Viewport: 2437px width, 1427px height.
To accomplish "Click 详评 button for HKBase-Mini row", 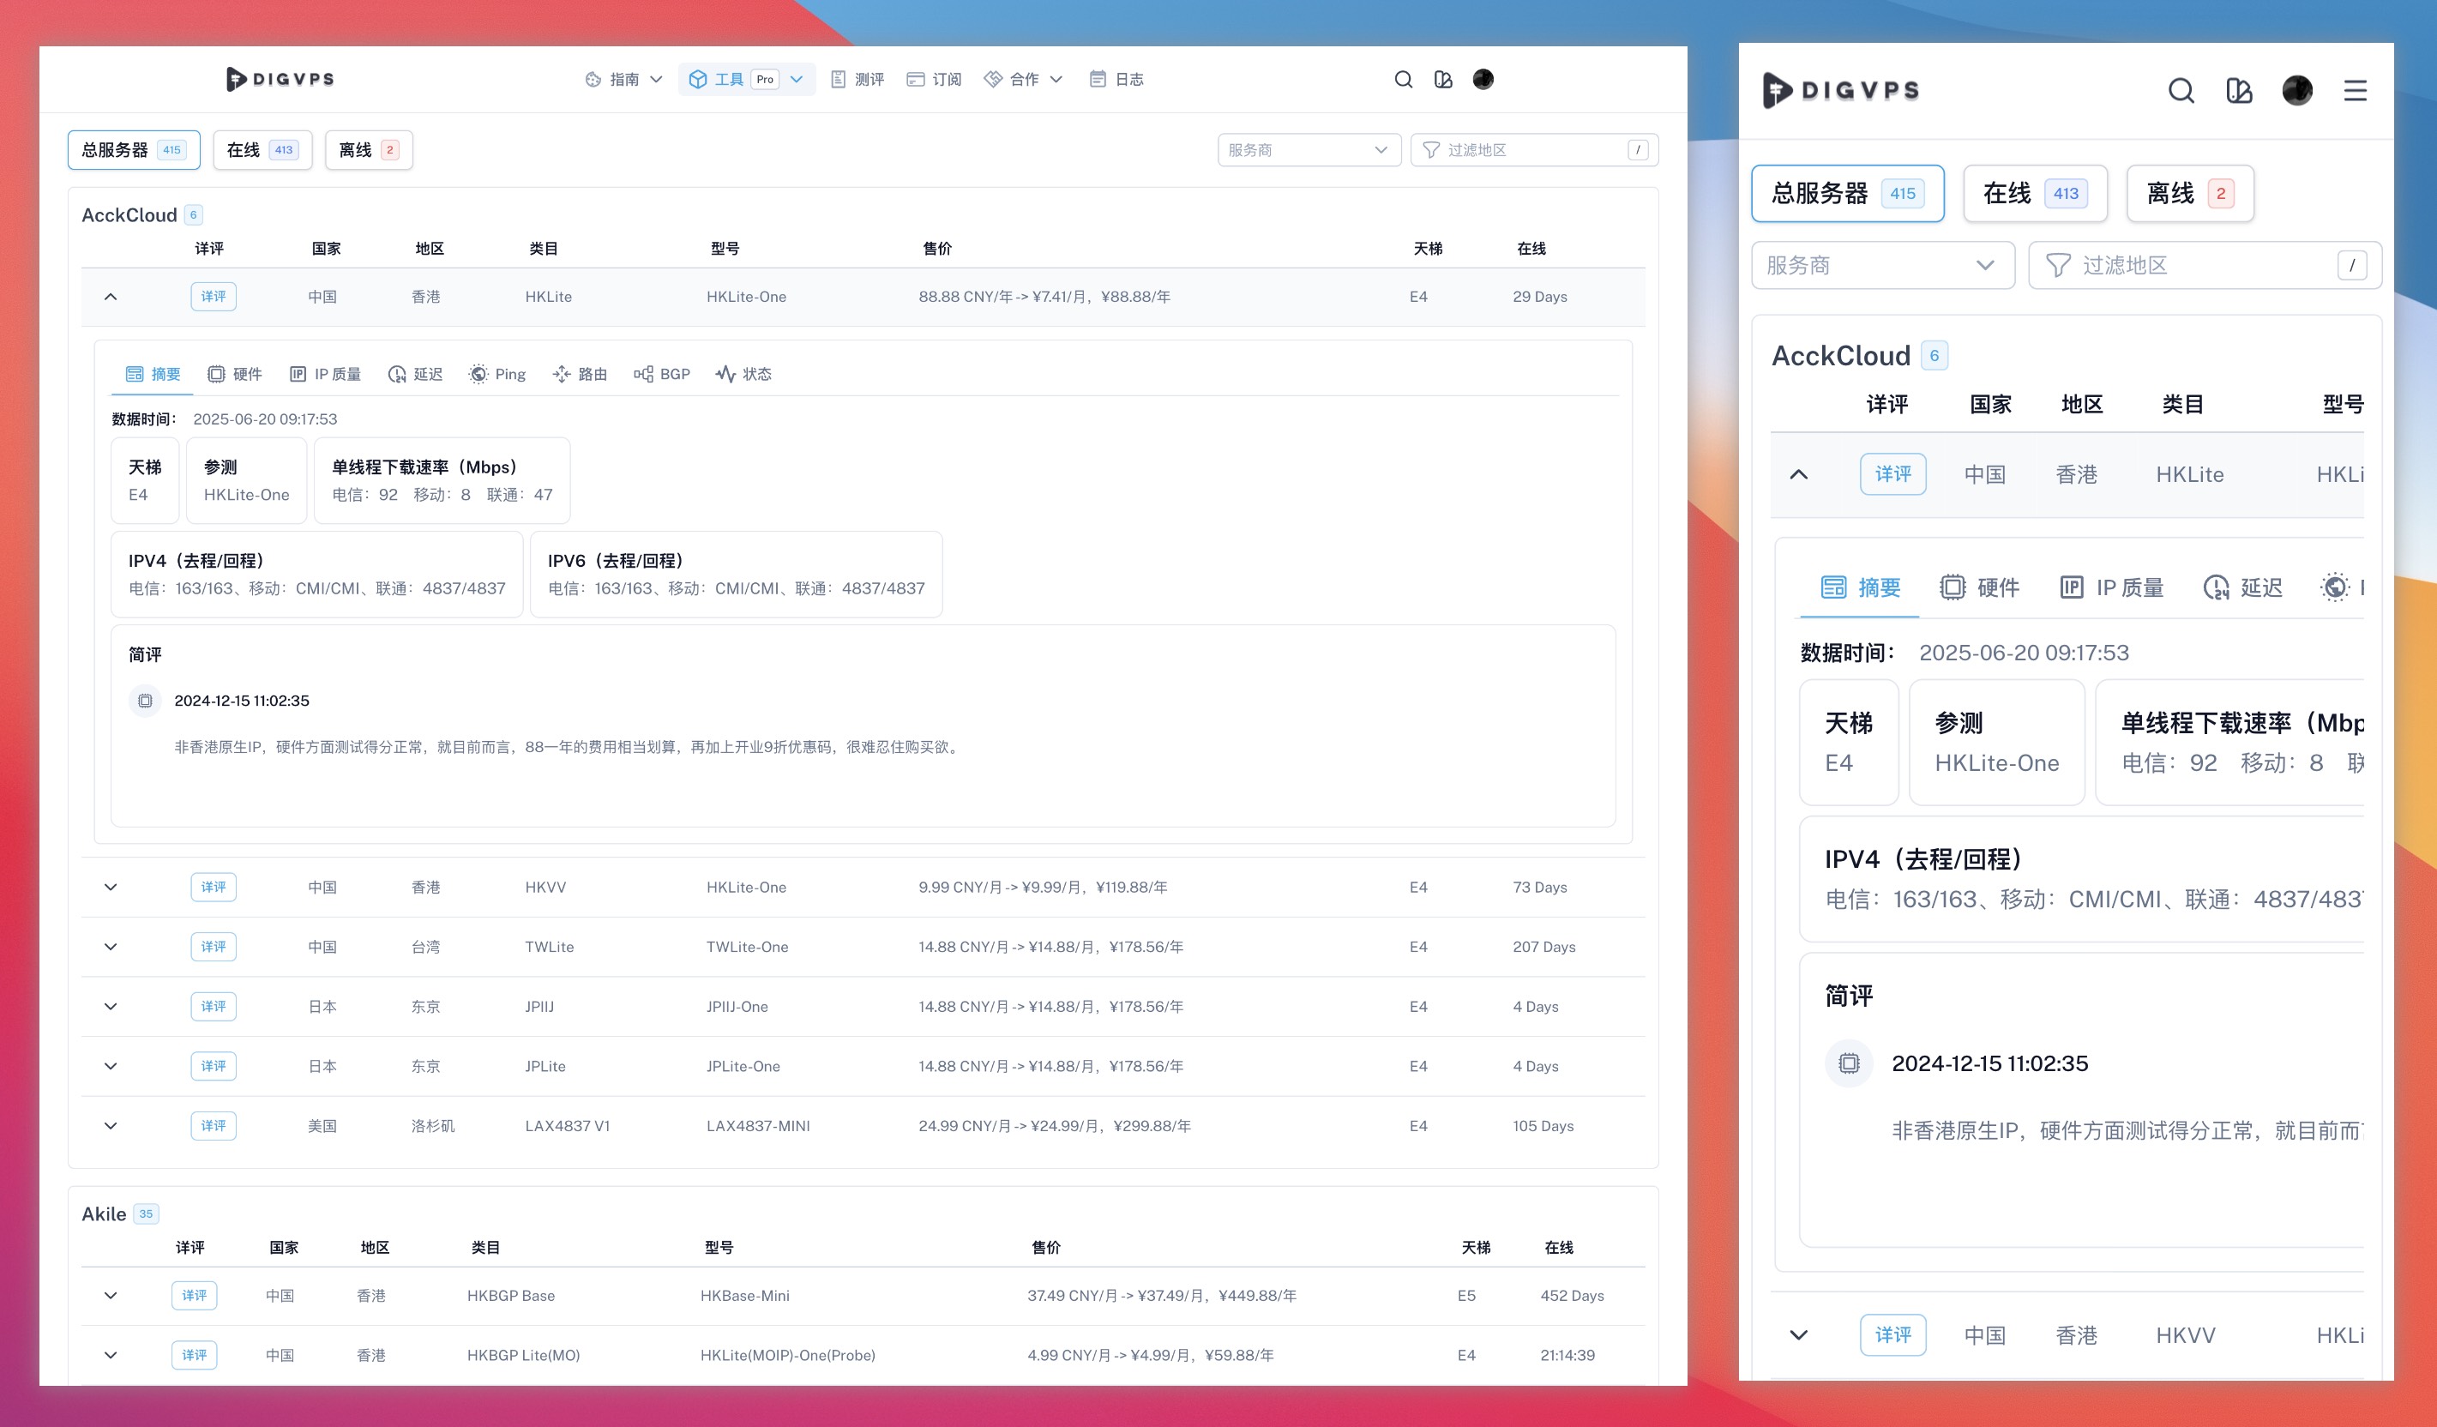I will pyautogui.click(x=194, y=1296).
